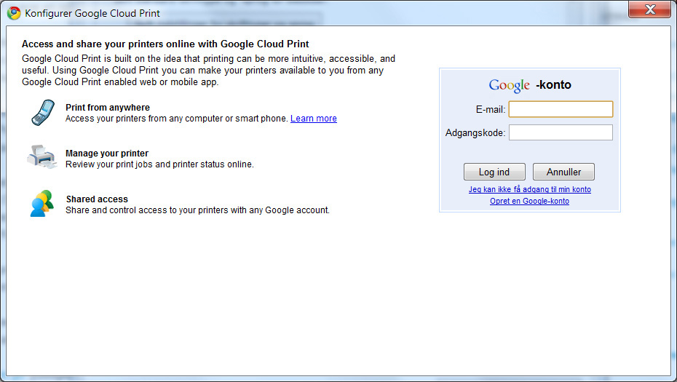Click the Chrome icon in title bar
This screenshot has width=677, height=382.
(14, 13)
